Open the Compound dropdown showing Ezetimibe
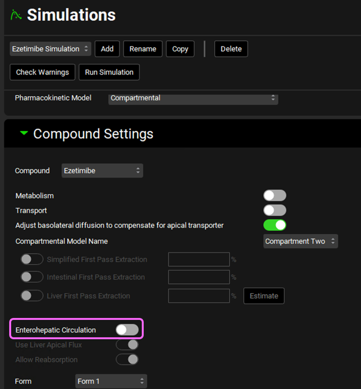 click(x=102, y=171)
